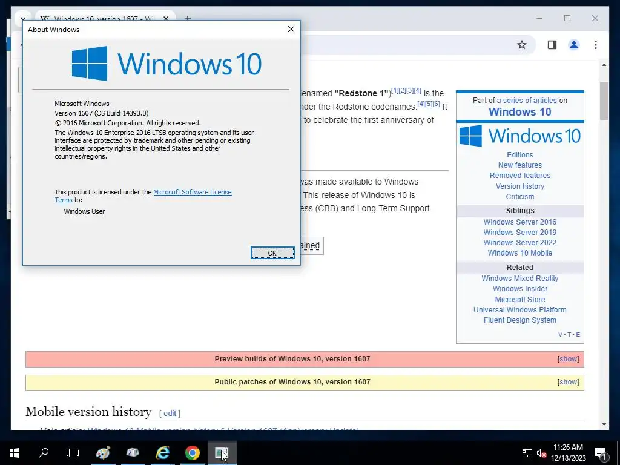Viewport: 620px width, 465px height.
Task: Open citation reference [1]
Action: (x=395, y=91)
